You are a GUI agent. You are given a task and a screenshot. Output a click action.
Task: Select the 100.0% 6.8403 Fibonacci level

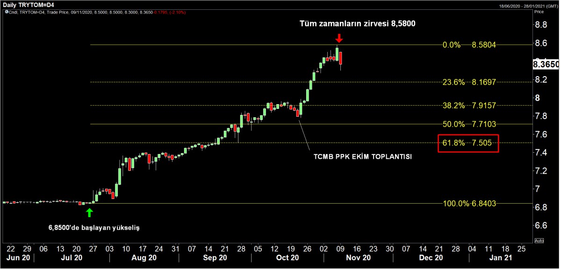469,204
